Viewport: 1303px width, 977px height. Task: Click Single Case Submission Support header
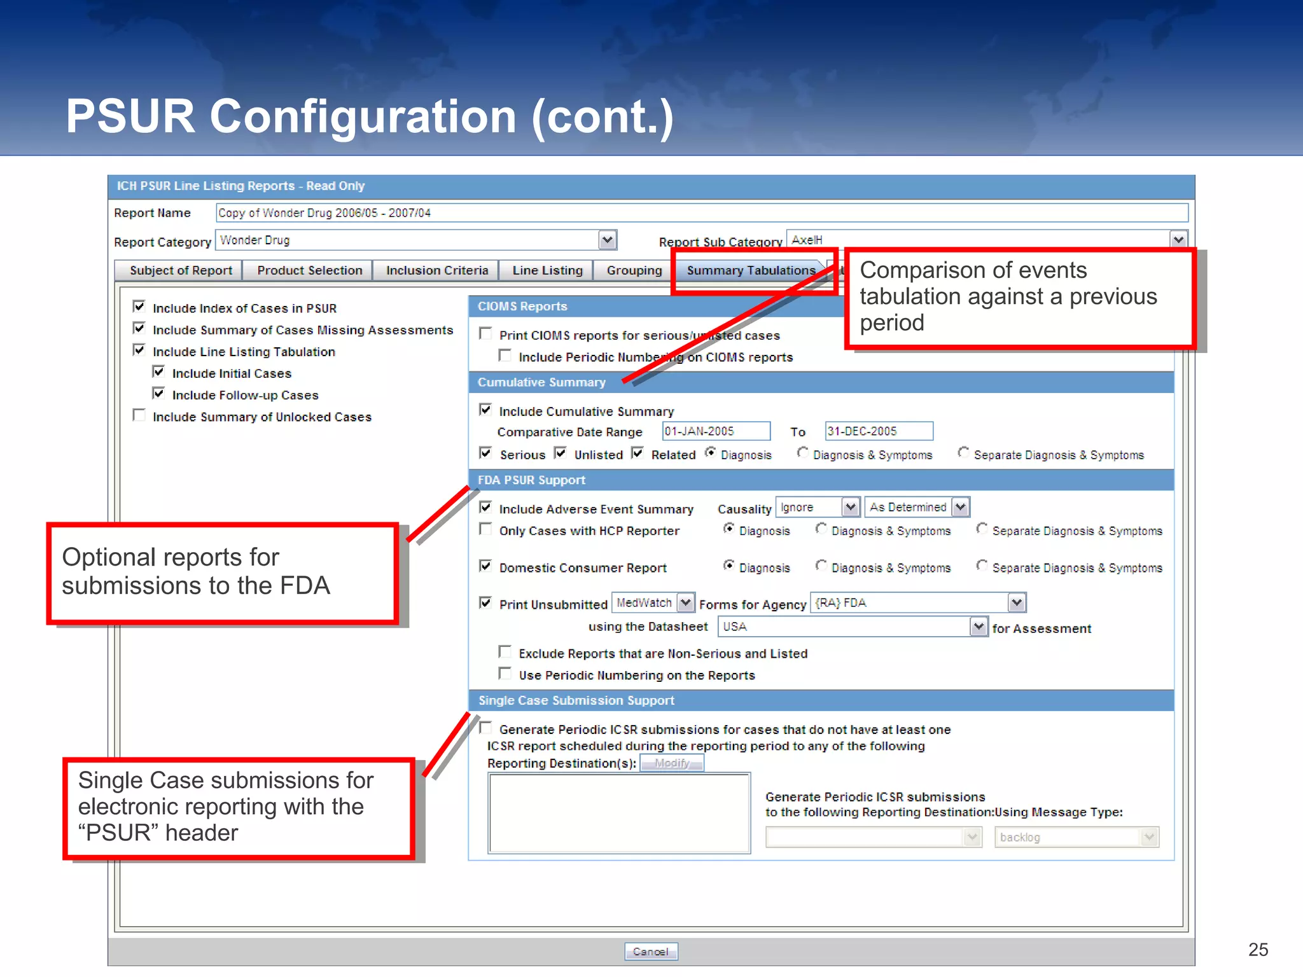coord(821,700)
